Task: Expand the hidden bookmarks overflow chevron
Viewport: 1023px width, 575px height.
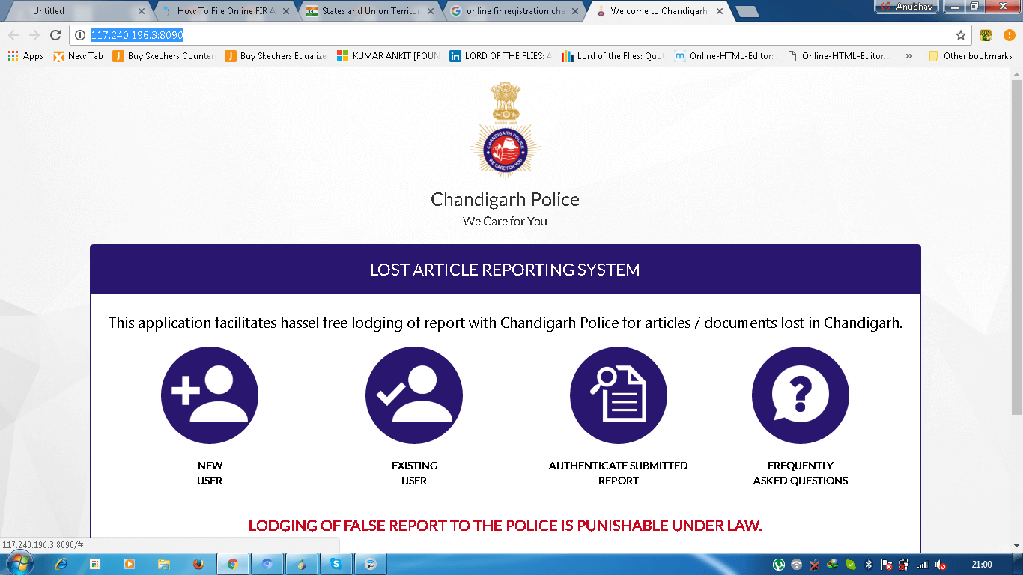Action: (909, 56)
